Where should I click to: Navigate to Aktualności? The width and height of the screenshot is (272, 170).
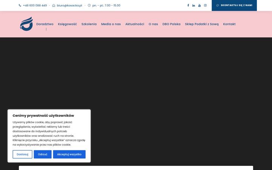[134, 24]
